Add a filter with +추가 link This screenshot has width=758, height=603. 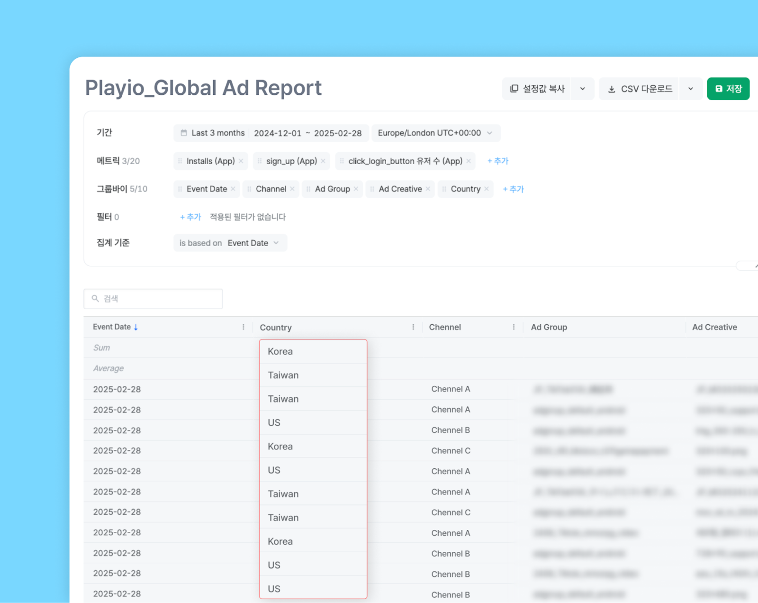[190, 217]
